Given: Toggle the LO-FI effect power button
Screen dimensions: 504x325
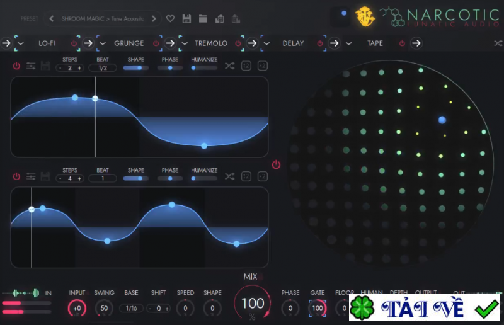Looking at the screenshot, I should [74, 43].
